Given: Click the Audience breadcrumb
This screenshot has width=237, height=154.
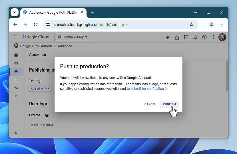Looking at the screenshot, I should [65, 46].
